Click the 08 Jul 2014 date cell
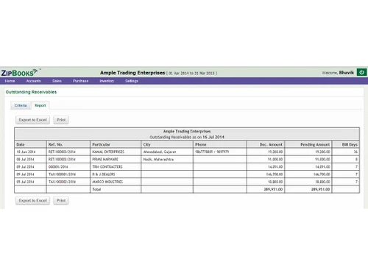The width and height of the screenshot is (368, 276). pyautogui.click(x=30, y=160)
